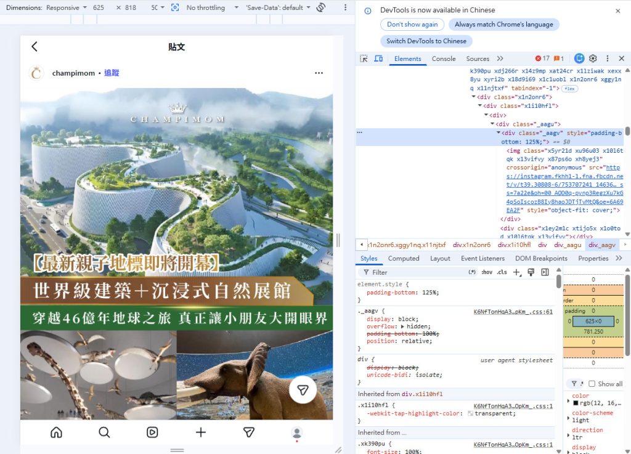Show more DevTools panel tabs

(500, 59)
